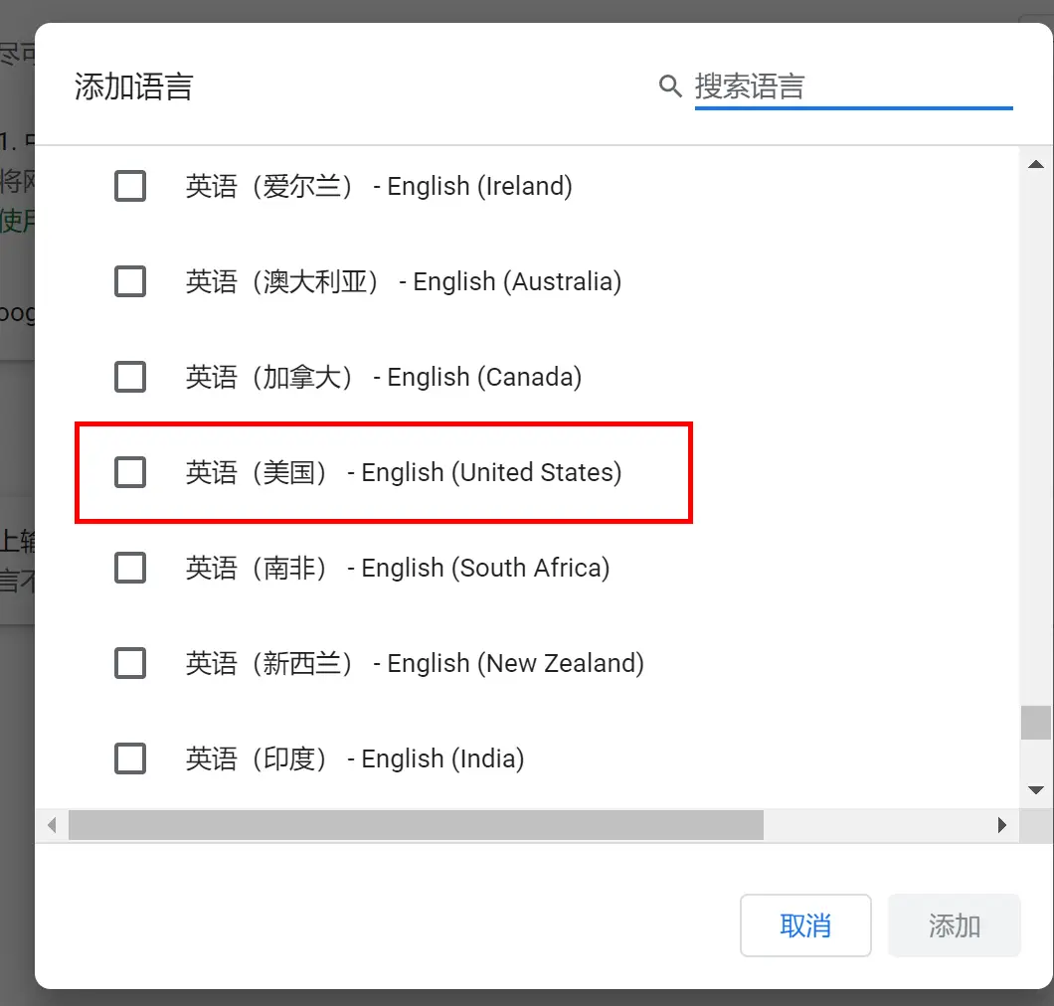Click the text English (South Africa)

[485, 568]
